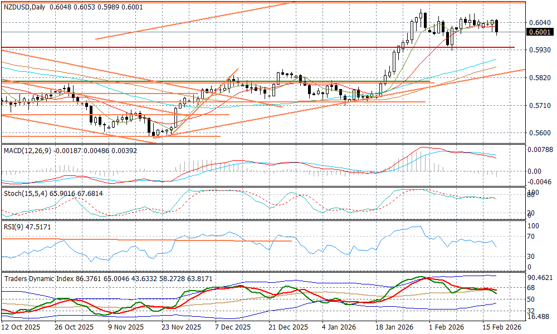Screen dimensions: 557x334
Task: Click the 70 level on the RSI scale
Action: (x=531, y=236)
